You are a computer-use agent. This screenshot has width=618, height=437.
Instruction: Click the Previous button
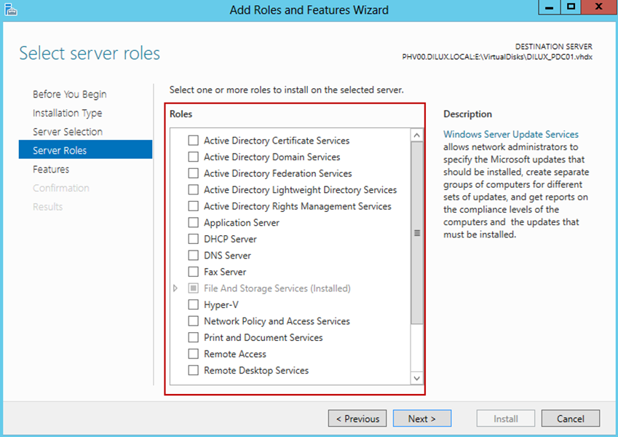[357, 419]
